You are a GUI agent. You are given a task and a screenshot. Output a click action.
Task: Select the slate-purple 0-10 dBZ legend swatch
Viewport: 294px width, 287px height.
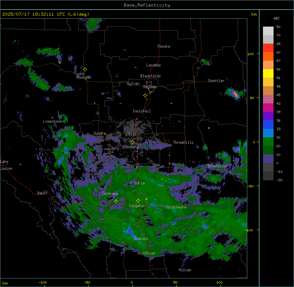268,159
